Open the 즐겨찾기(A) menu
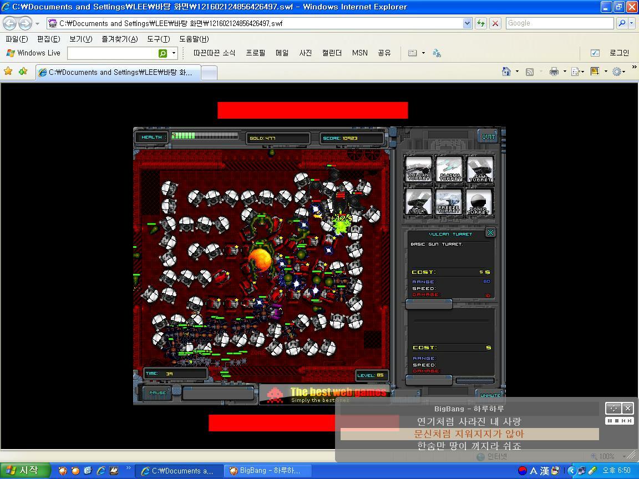Viewport: 639px width, 479px height. [x=120, y=39]
